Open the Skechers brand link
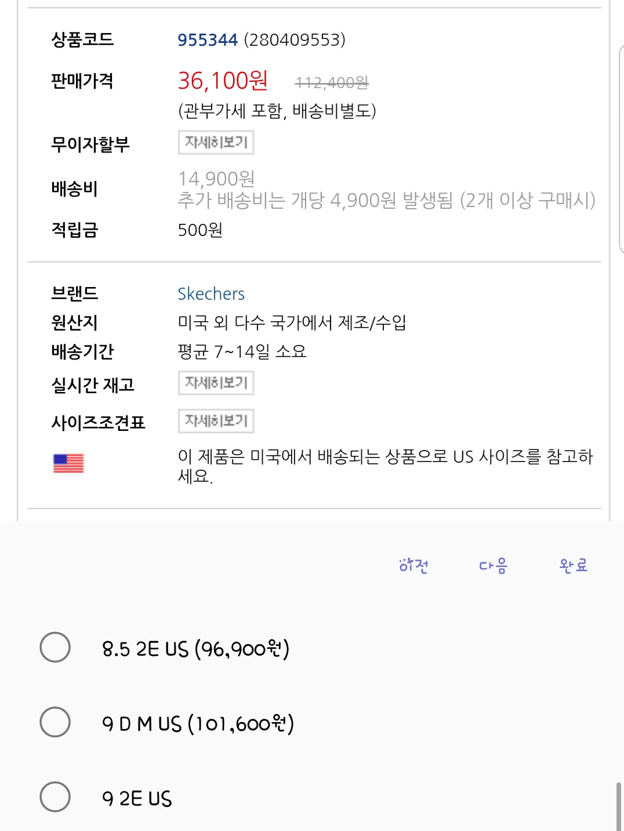Image resolution: width=624 pixels, height=831 pixels. (211, 294)
